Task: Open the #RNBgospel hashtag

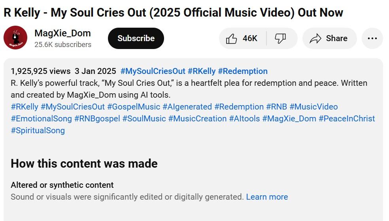Action: click(x=97, y=119)
